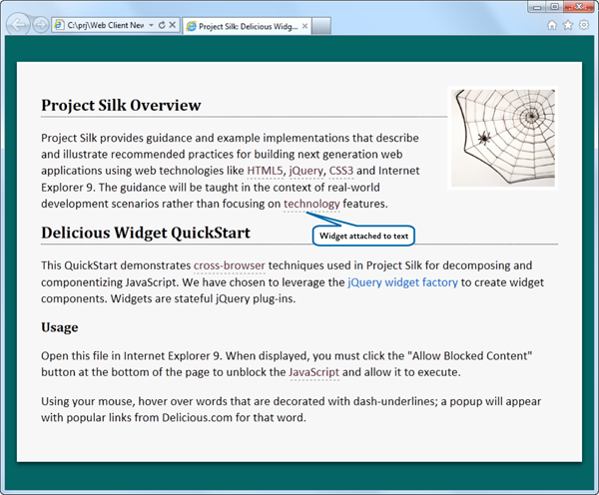Open the Tools gear icon

[584, 25]
